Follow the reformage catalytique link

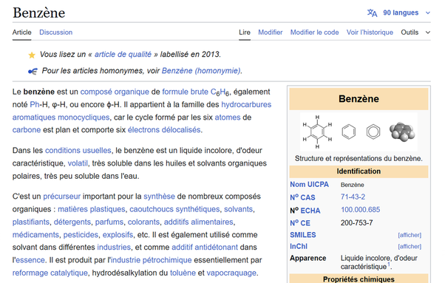(x=50, y=273)
